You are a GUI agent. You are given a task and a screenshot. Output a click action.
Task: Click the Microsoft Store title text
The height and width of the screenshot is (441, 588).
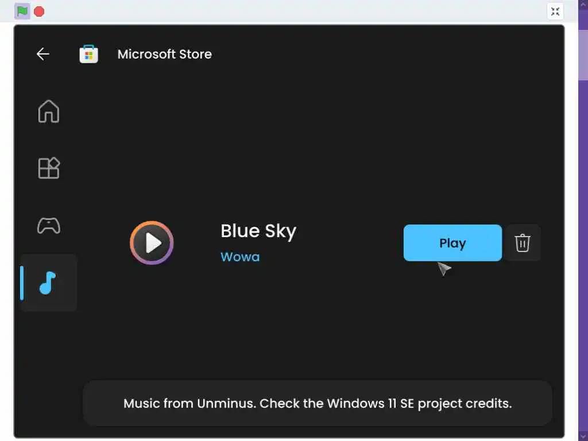click(165, 54)
